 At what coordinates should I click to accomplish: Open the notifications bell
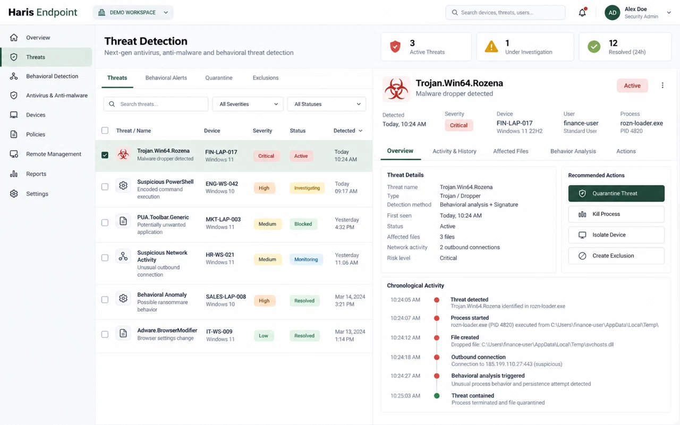pyautogui.click(x=582, y=12)
